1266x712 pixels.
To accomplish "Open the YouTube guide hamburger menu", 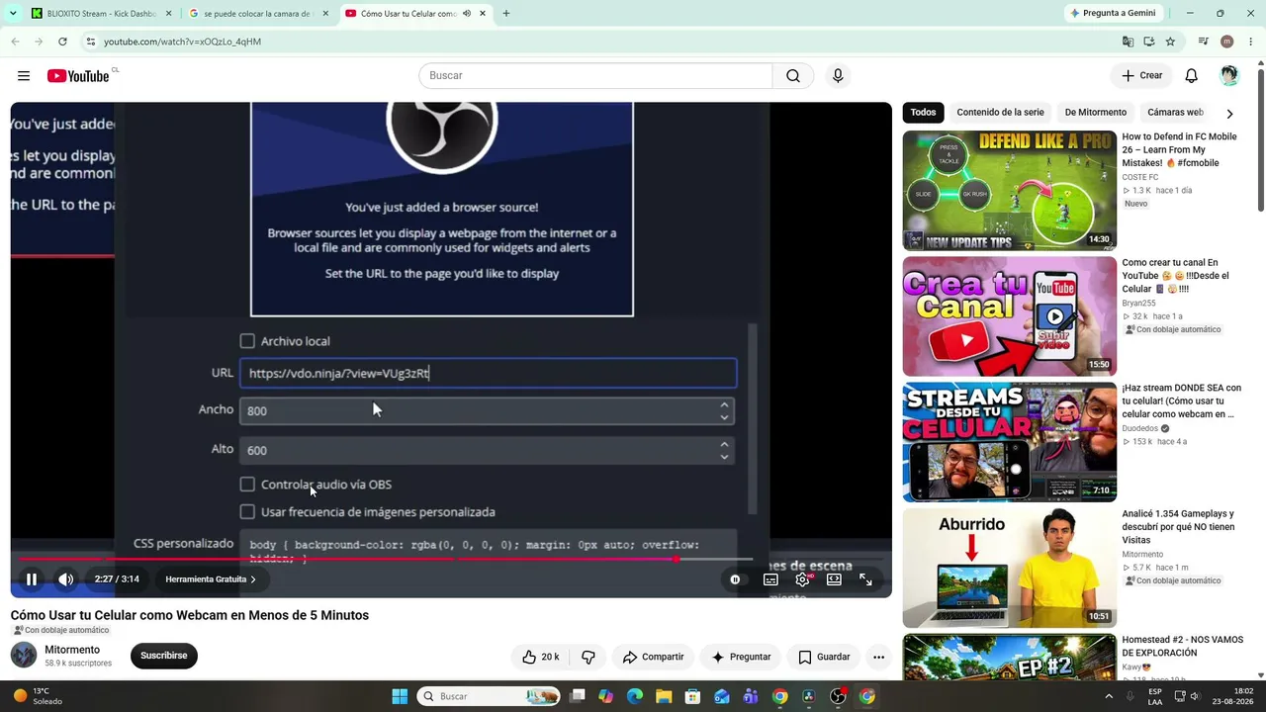I will pyautogui.click(x=24, y=76).
